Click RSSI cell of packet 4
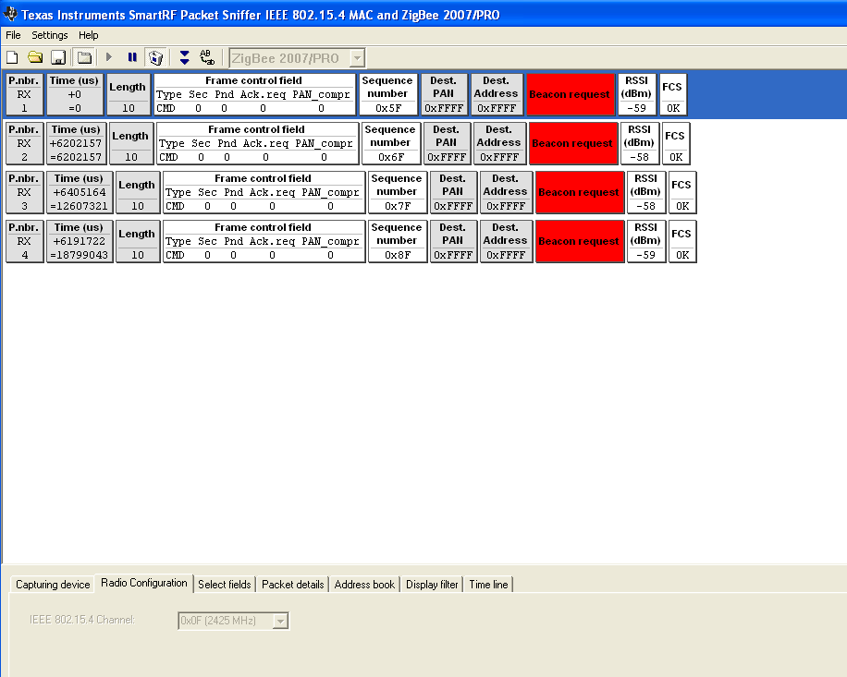This screenshot has height=677, width=847. click(x=646, y=241)
